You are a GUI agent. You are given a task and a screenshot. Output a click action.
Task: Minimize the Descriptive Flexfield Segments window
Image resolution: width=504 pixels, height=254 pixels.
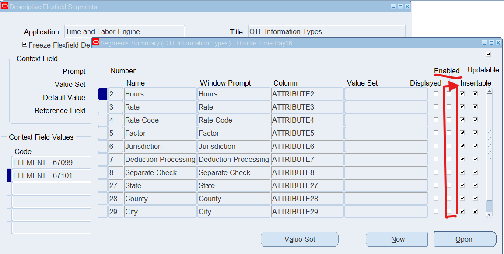[x=393, y=7]
